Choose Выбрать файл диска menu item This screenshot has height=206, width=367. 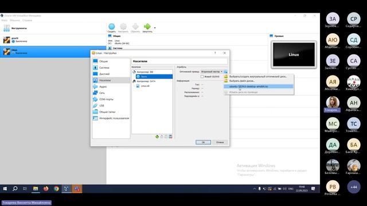point(259,81)
